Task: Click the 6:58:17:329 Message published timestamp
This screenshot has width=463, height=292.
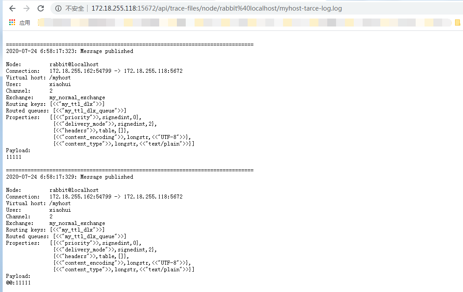Action: 69,177
